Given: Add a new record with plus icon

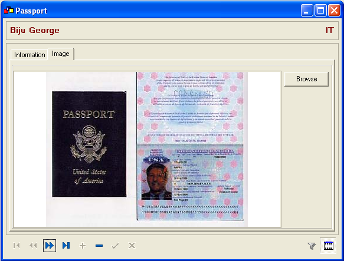Looking at the screenshot, I should pyautogui.click(x=83, y=246).
